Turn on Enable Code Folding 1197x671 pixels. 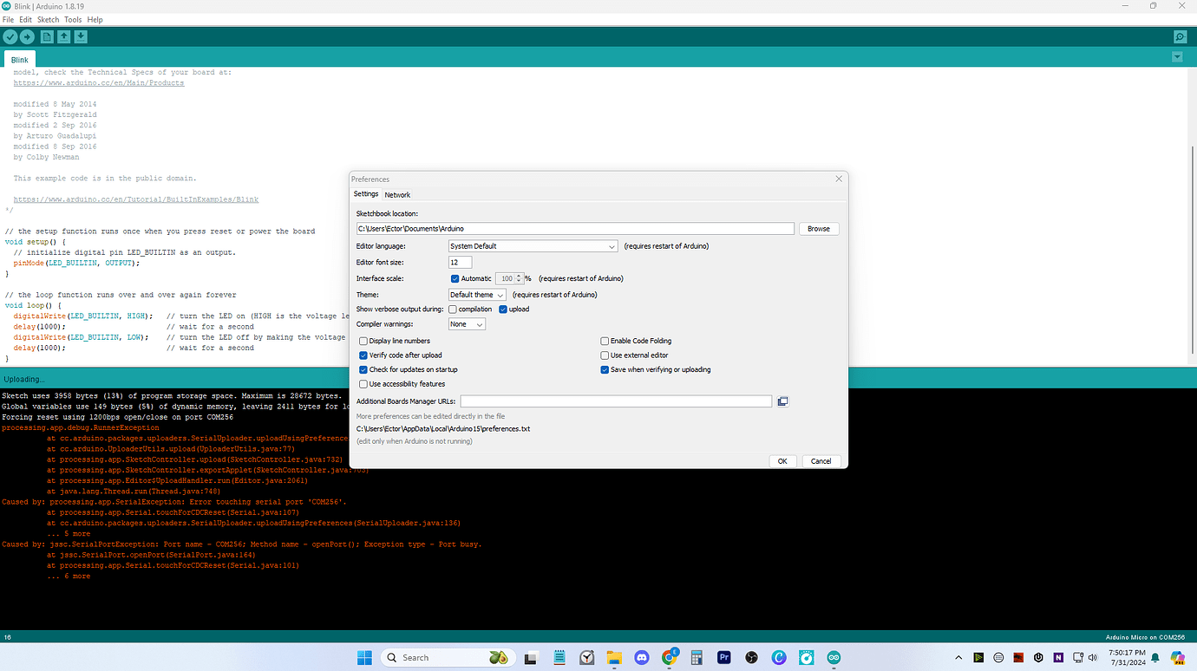[604, 341]
